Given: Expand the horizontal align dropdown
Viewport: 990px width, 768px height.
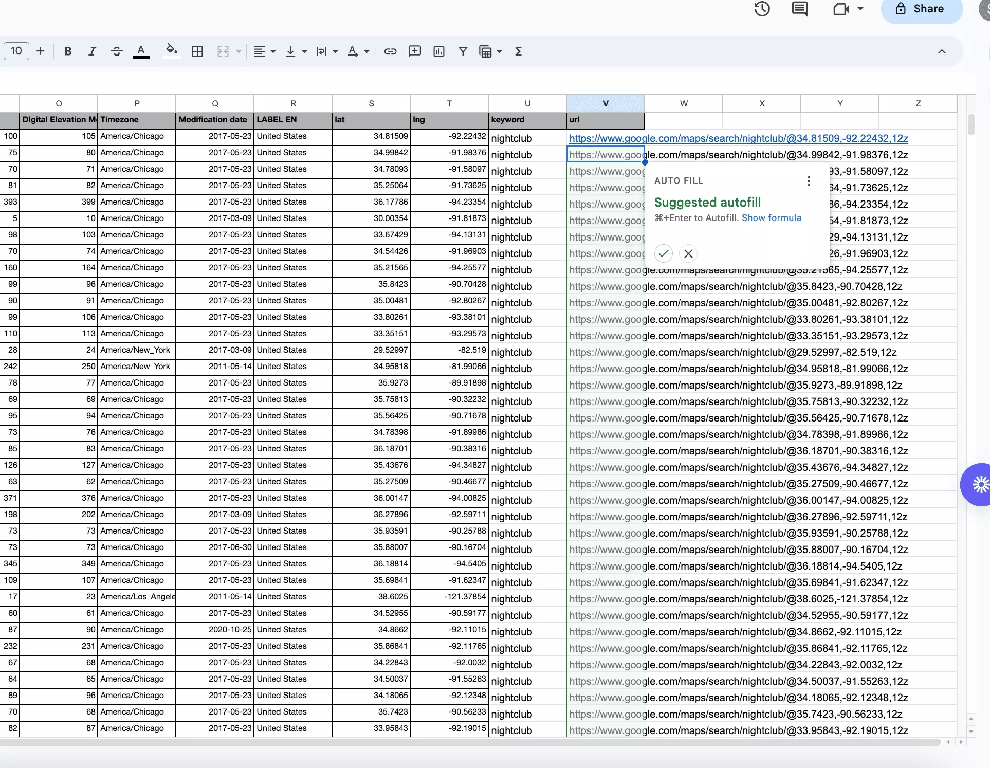Looking at the screenshot, I should tap(273, 51).
